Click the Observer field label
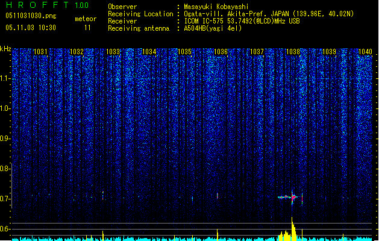Viewport: 379px width, 241px height. 122,7
